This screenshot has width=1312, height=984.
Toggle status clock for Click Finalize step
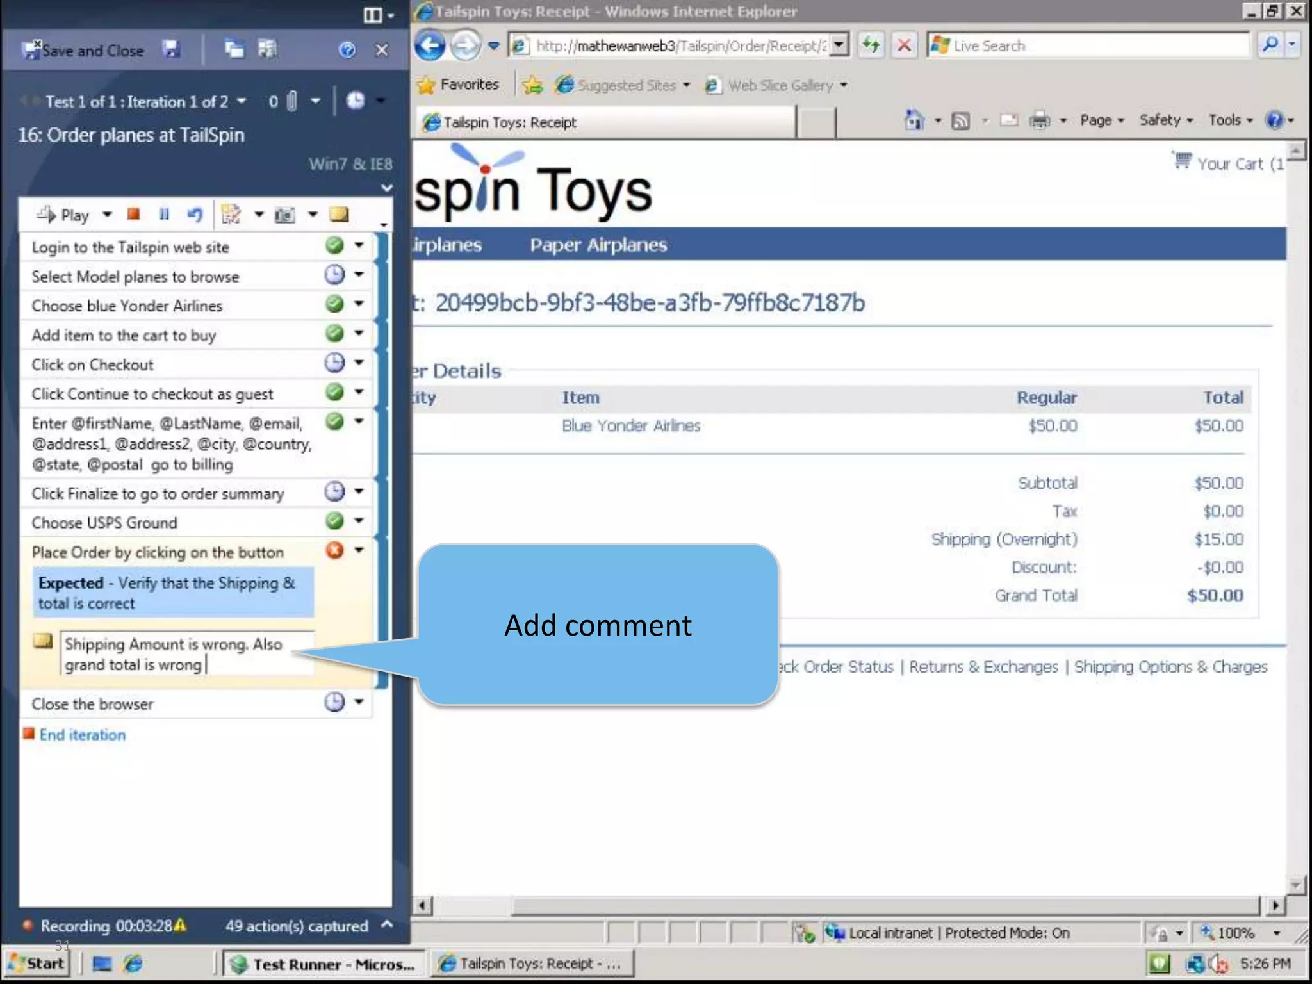click(x=334, y=491)
